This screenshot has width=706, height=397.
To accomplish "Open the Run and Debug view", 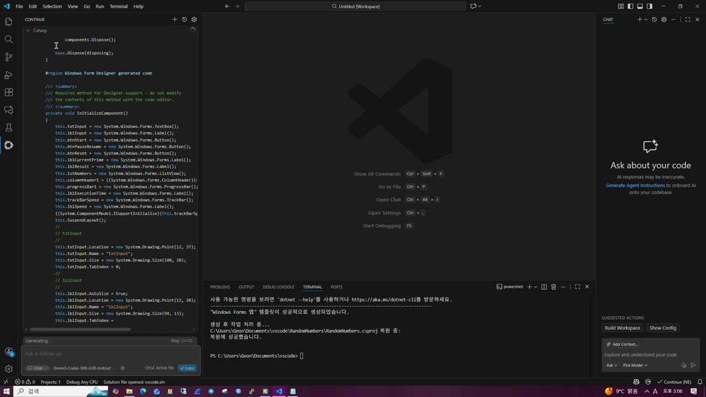I will (x=8, y=74).
